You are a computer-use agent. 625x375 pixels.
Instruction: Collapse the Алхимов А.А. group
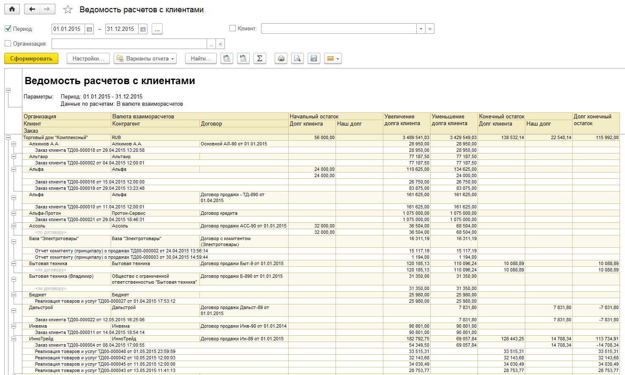[14, 144]
